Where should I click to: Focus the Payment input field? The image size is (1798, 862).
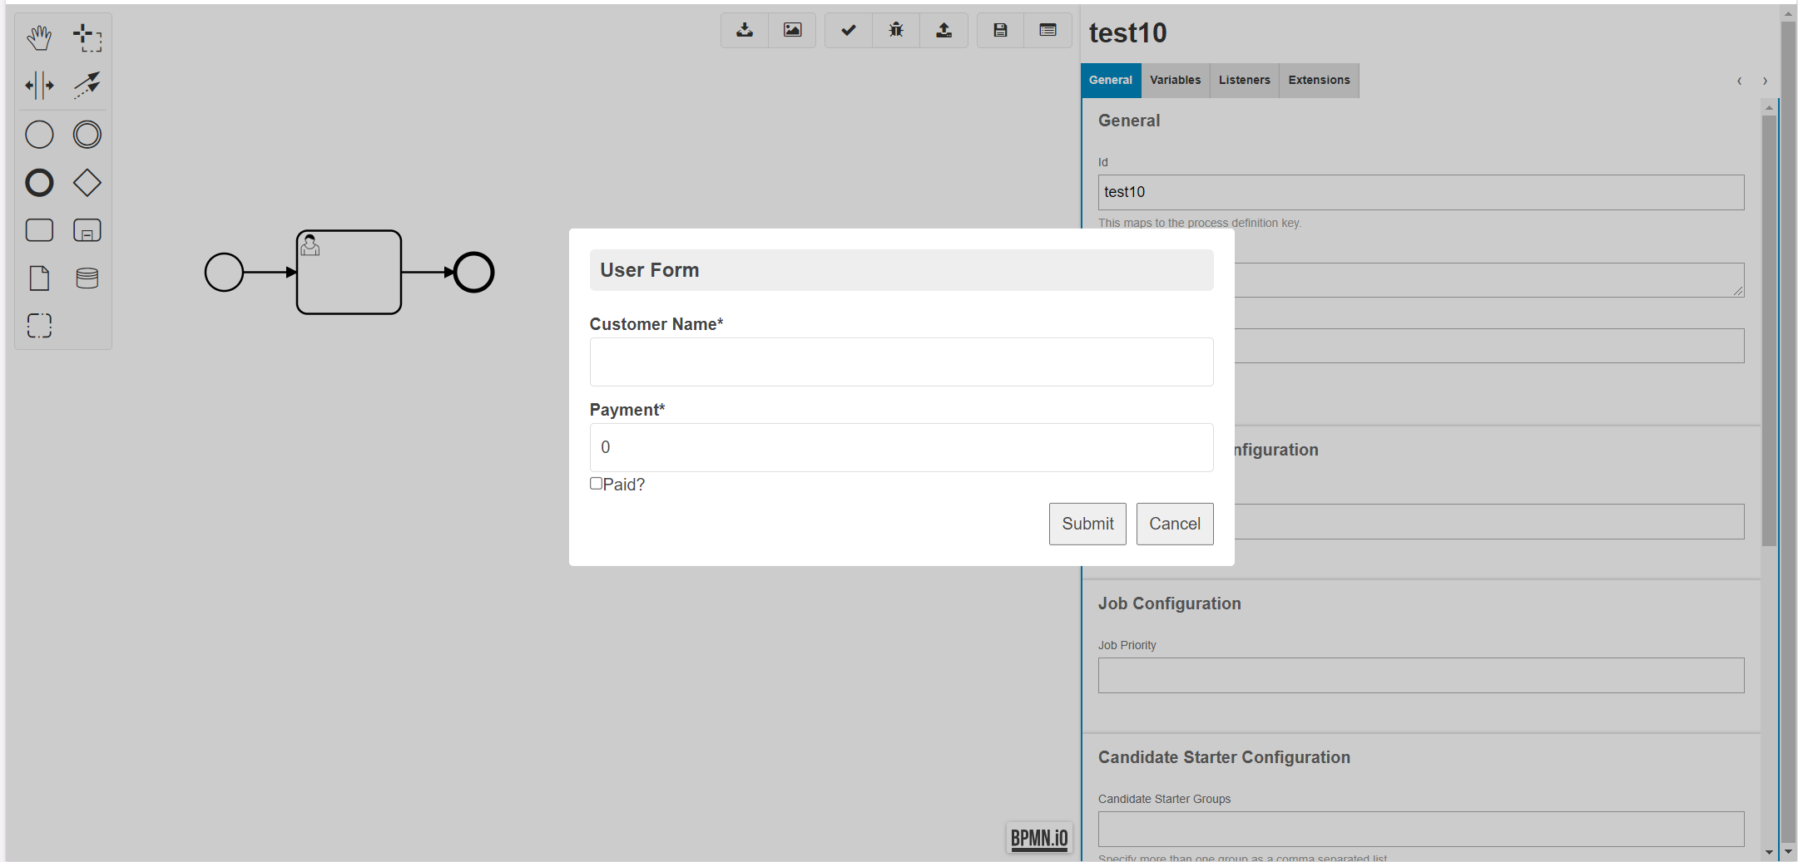pos(902,447)
